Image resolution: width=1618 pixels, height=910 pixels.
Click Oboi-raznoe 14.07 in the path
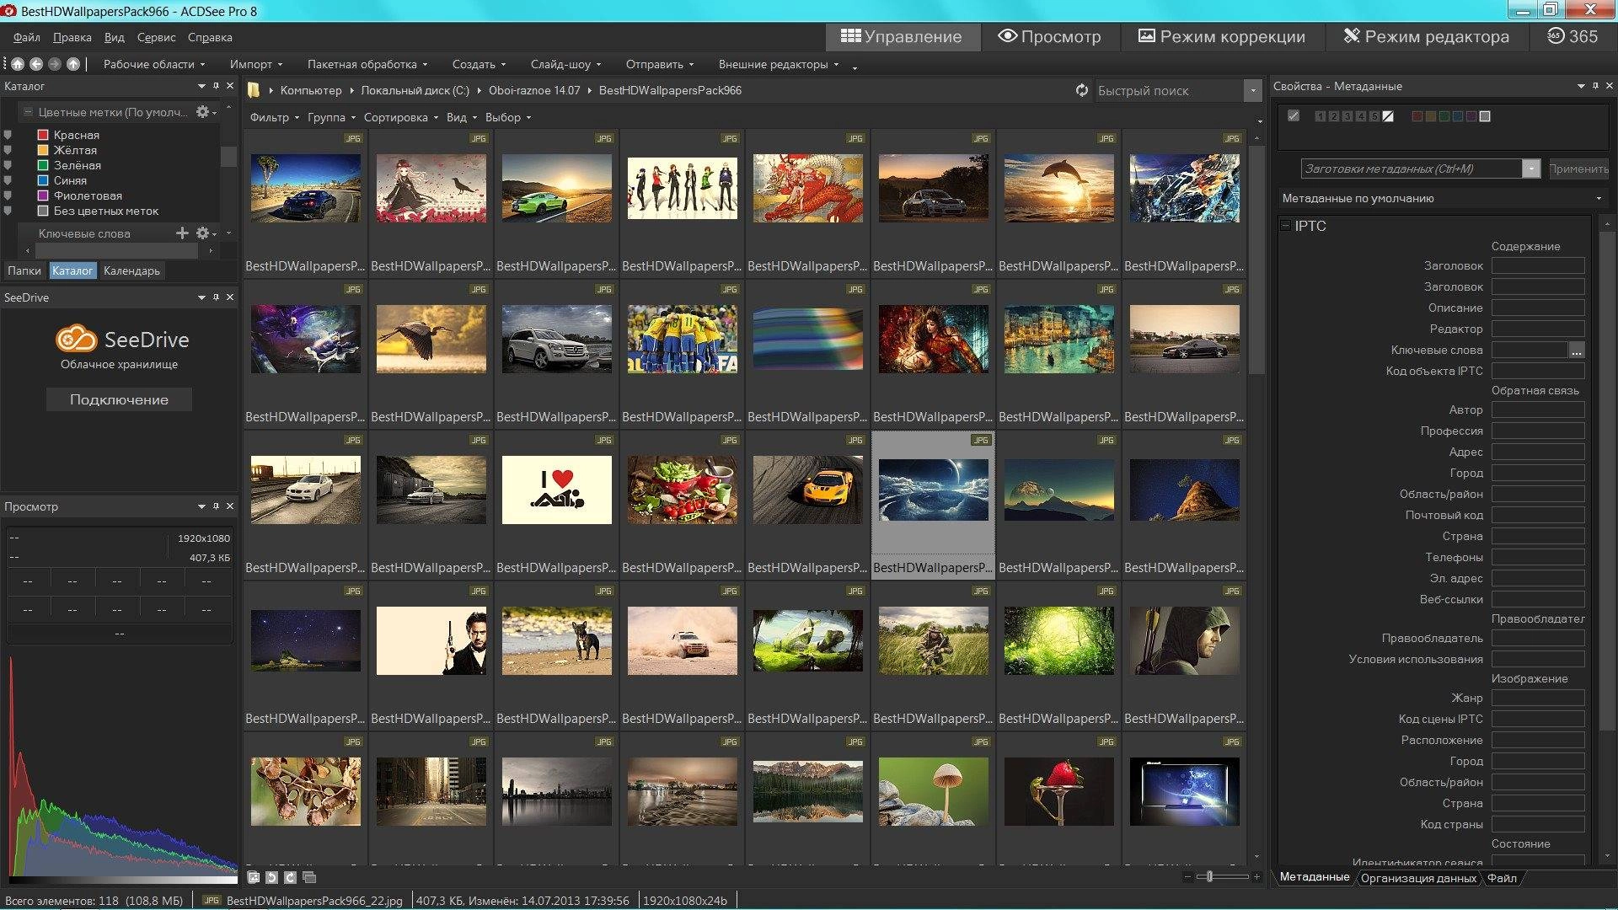tap(534, 90)
